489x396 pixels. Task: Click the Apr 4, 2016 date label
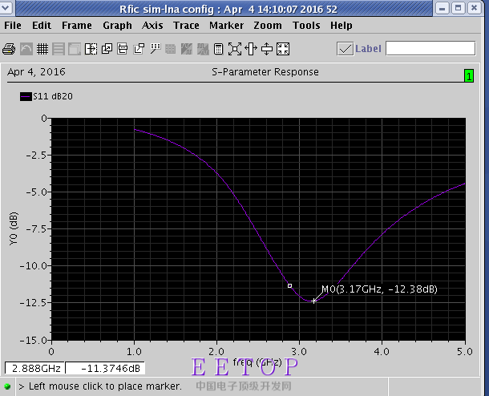(37, 72)
